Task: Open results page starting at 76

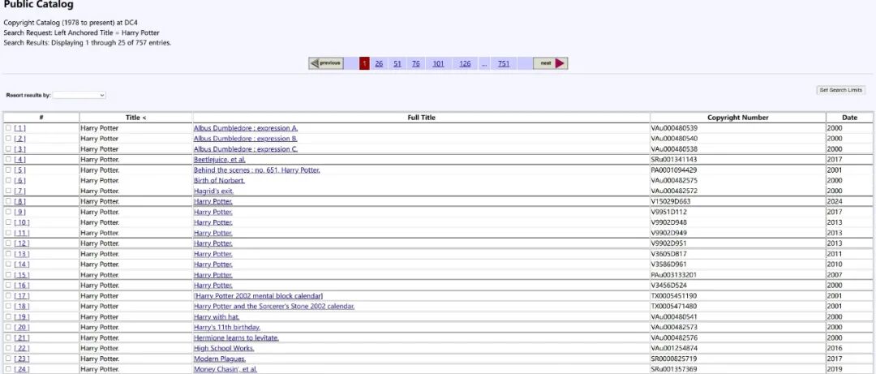Action: pyautogui.click(x=415, y=64)
